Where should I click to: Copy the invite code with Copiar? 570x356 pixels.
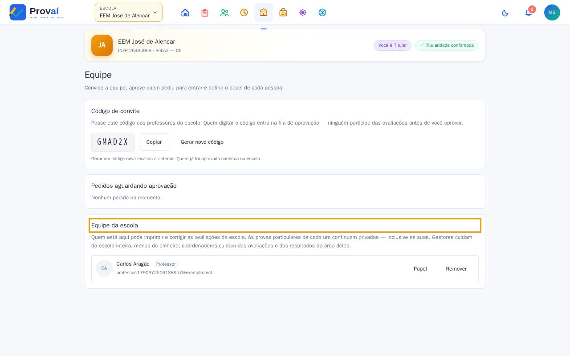click(x=154, y=142)
